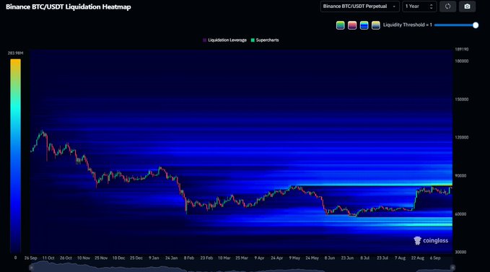
Task: Click the 6 Sep date axis label
Action: [x=435, y=258]
